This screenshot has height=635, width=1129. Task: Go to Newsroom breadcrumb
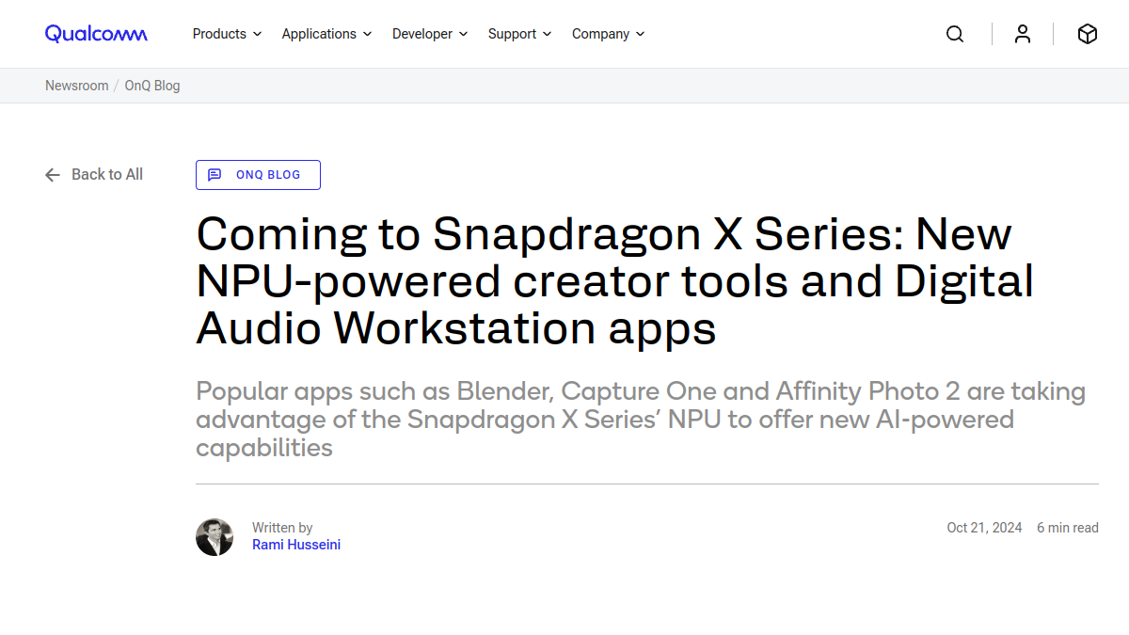tap(77, 86)
